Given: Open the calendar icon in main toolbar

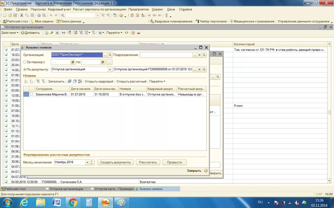Looking at the screenshot, I should [137, 15].
